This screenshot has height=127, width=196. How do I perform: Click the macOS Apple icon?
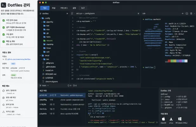click(x=163, y=119)
